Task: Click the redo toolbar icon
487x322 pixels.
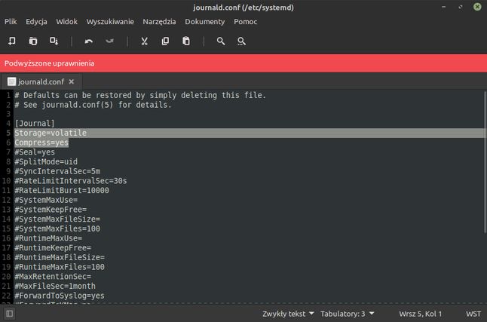Action: point(109,41)
